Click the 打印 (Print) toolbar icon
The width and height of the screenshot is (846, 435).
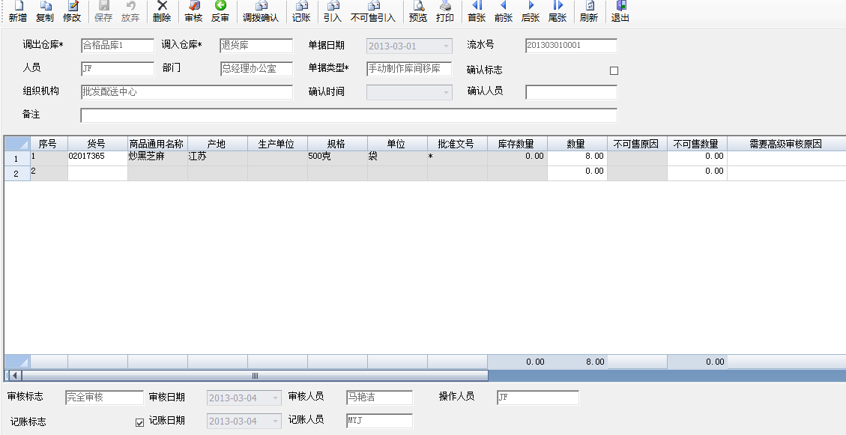(x=445, y=11)
